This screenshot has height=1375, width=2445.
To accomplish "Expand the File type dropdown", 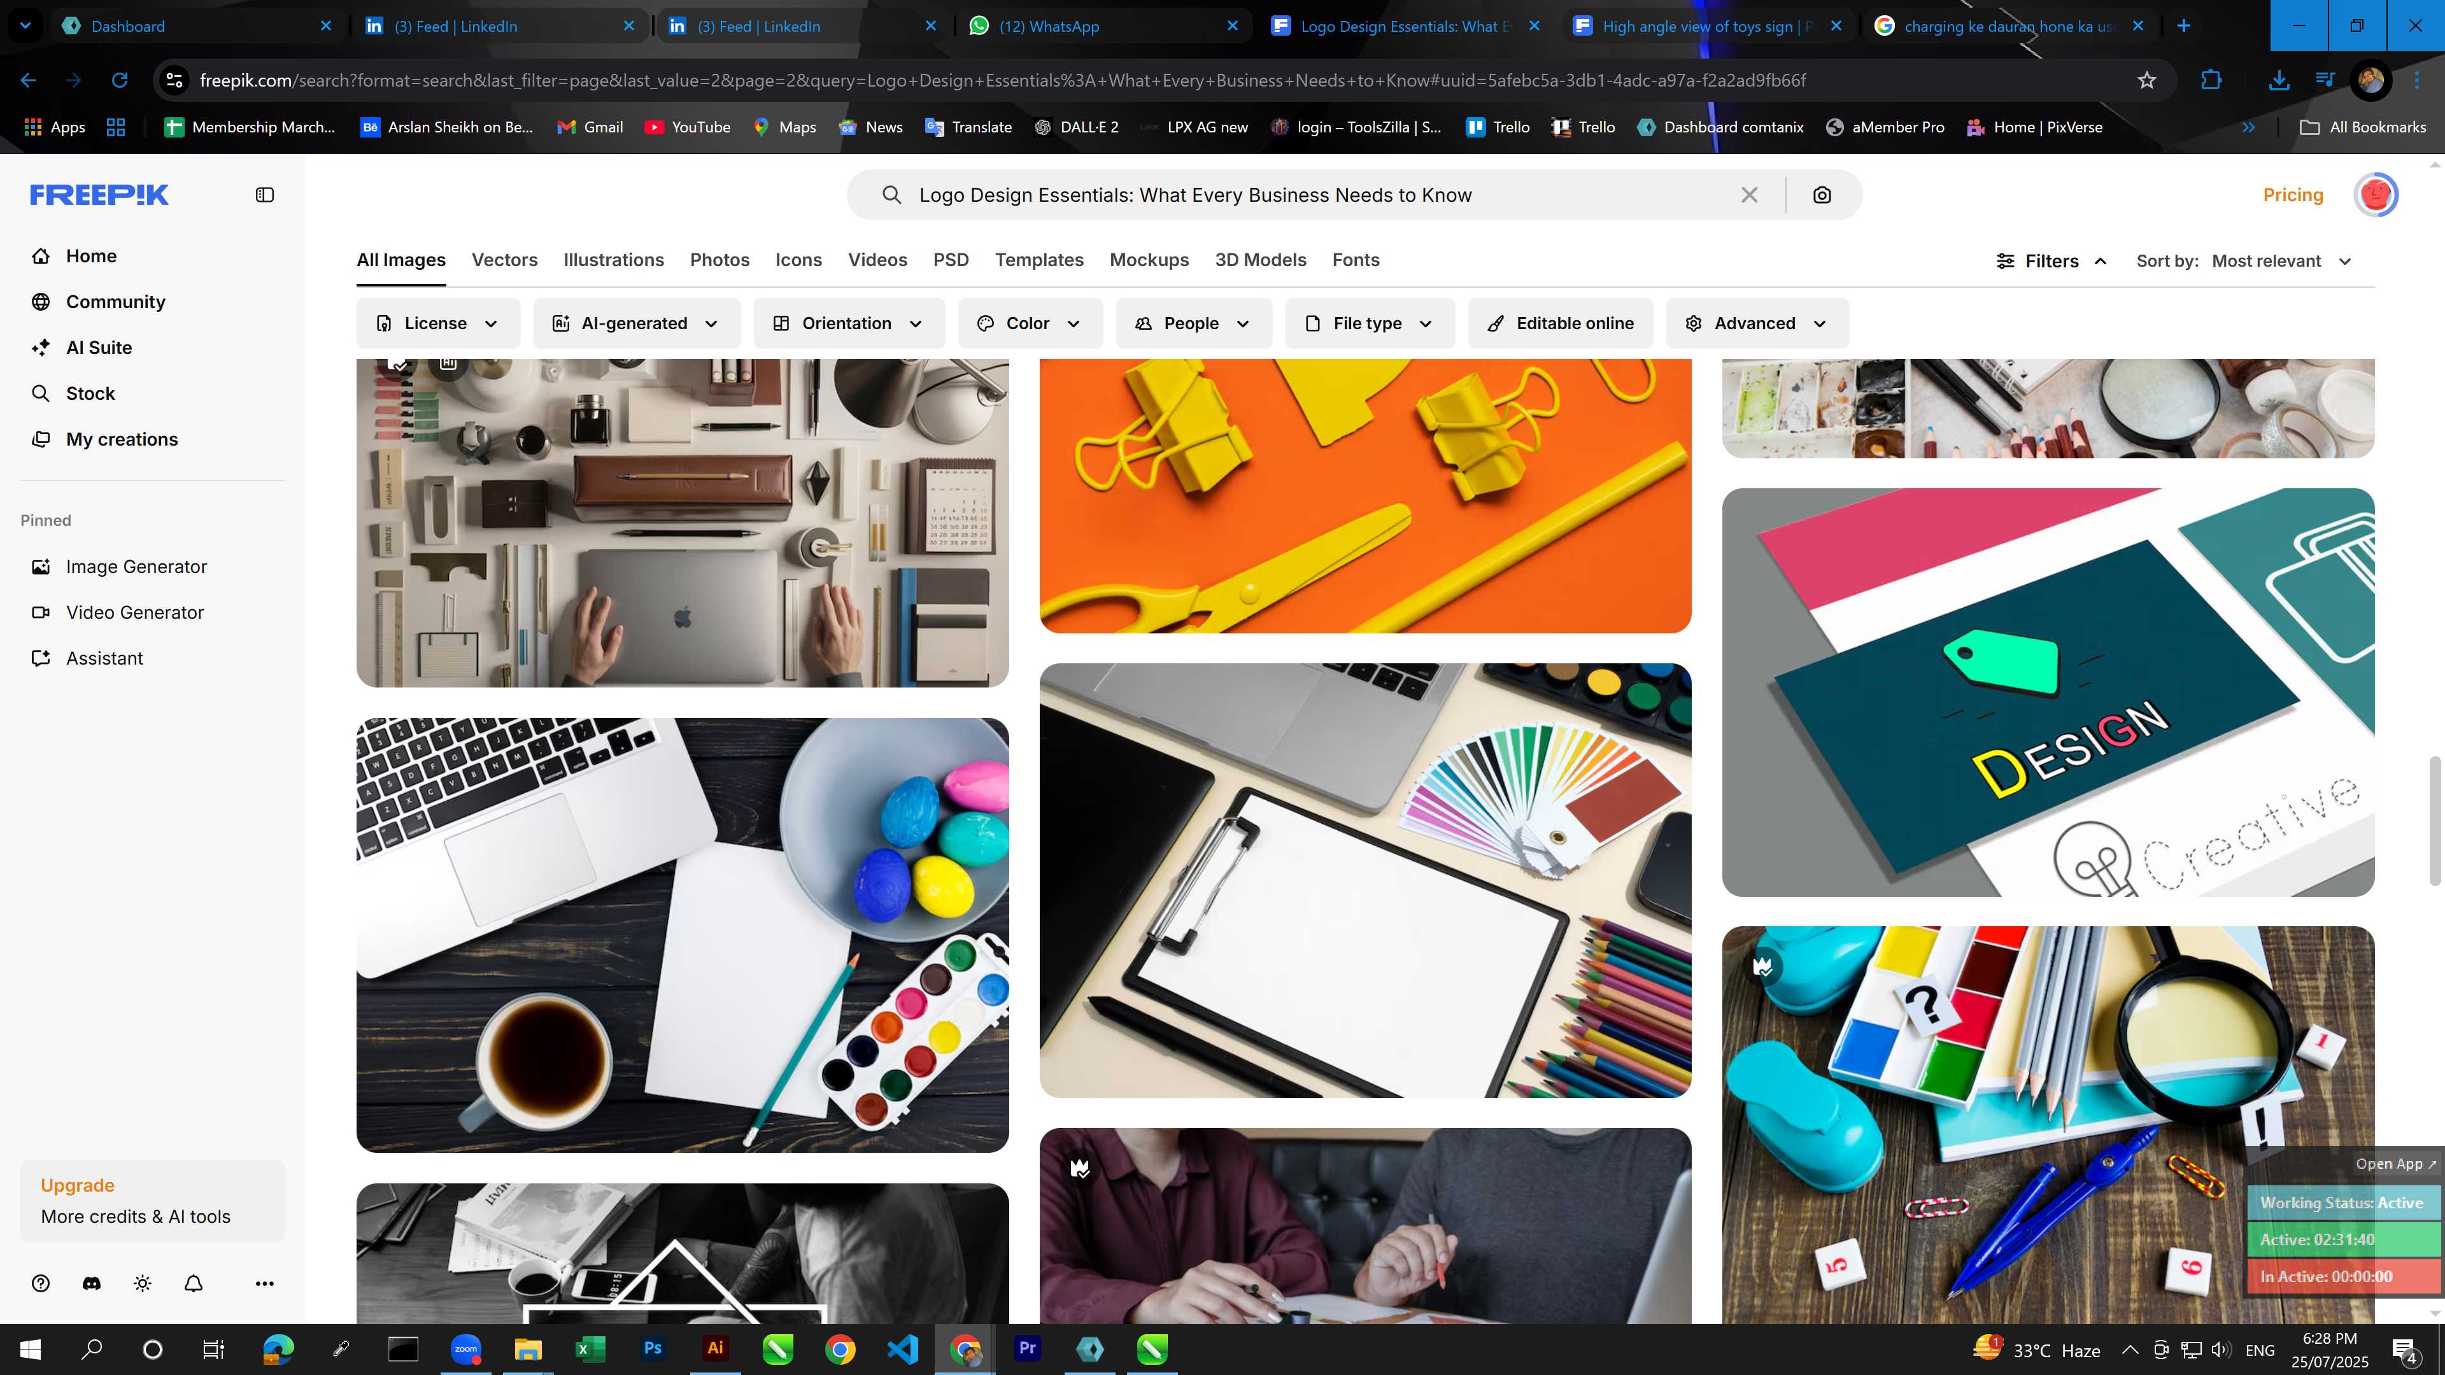I will tap(1369, 323).
